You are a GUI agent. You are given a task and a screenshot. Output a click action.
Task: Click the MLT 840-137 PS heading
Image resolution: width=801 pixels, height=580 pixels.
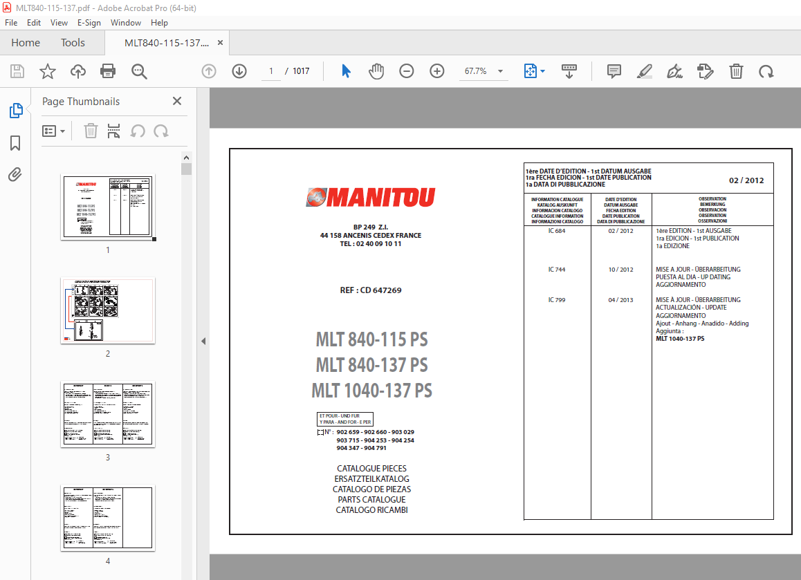point(372,365)
